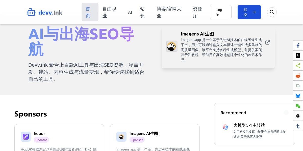
Task: Select the 首页 nav tab
Action: (90, 12)
